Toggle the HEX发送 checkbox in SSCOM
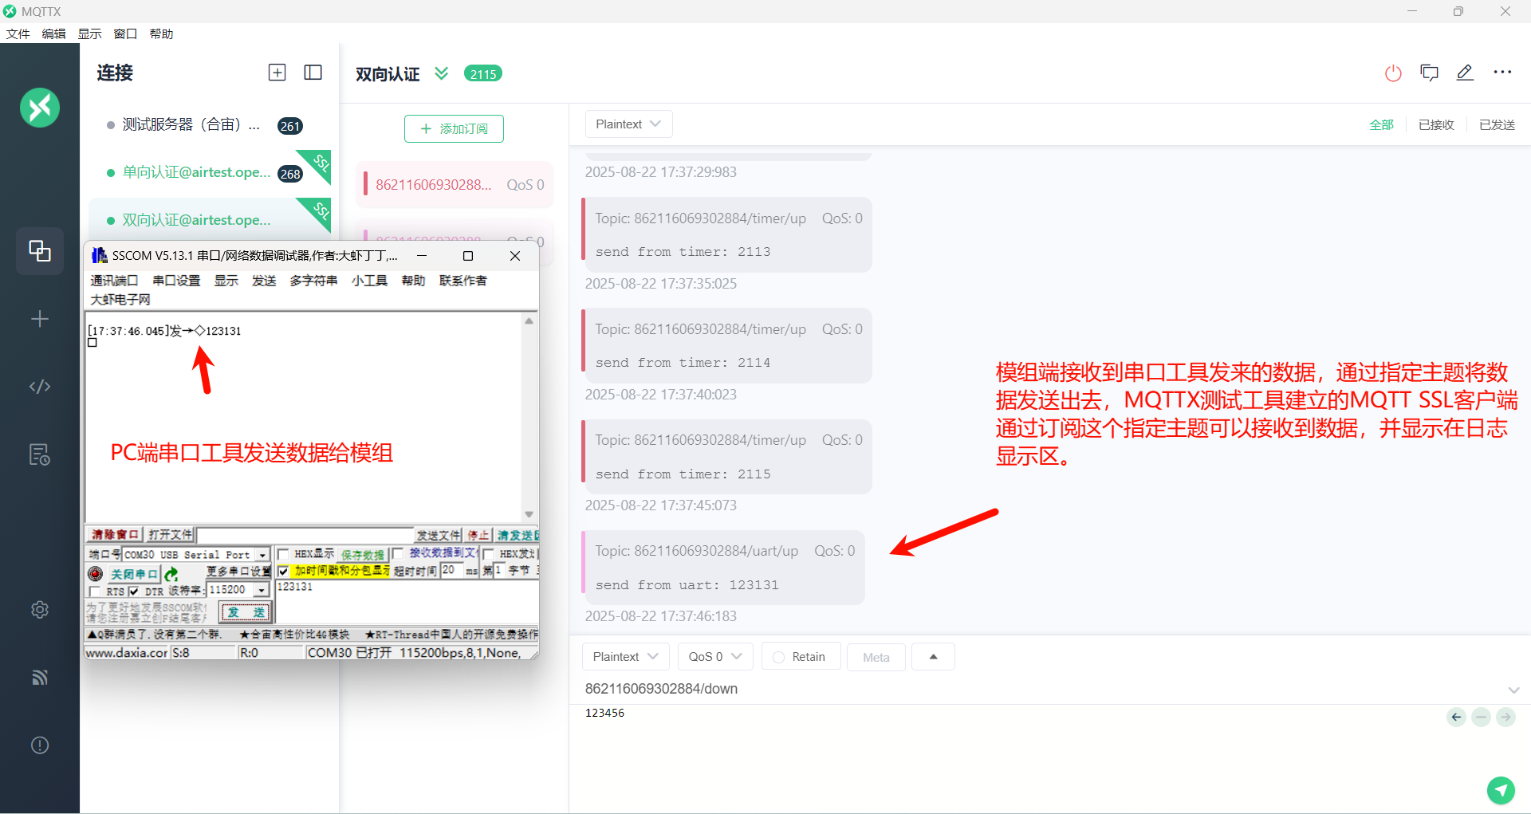Viewport: 1531px width, 814px height. (x=488, y=554)
